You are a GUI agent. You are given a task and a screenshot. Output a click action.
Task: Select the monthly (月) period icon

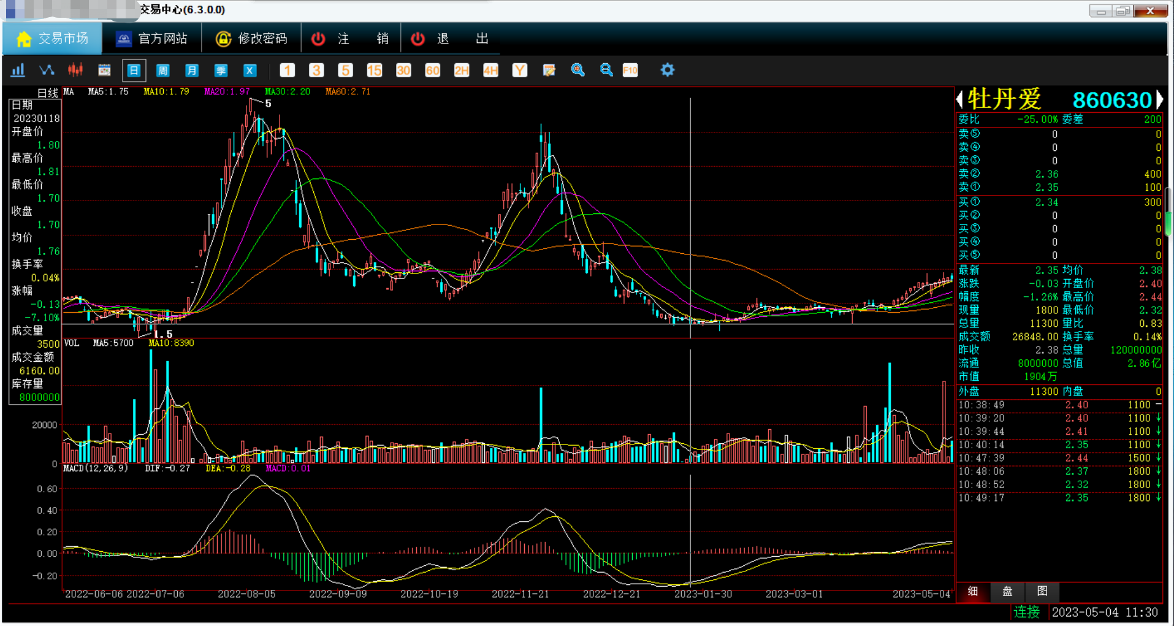(x=191, y=71)
